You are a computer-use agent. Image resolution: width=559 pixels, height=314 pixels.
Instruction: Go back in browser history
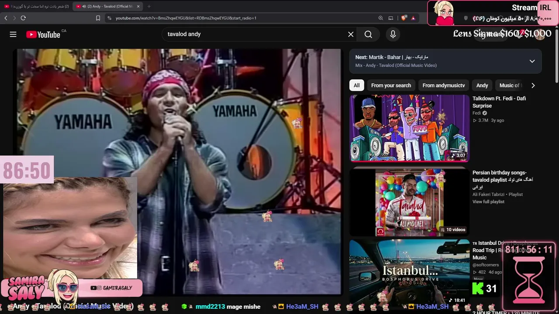(6, 18)
